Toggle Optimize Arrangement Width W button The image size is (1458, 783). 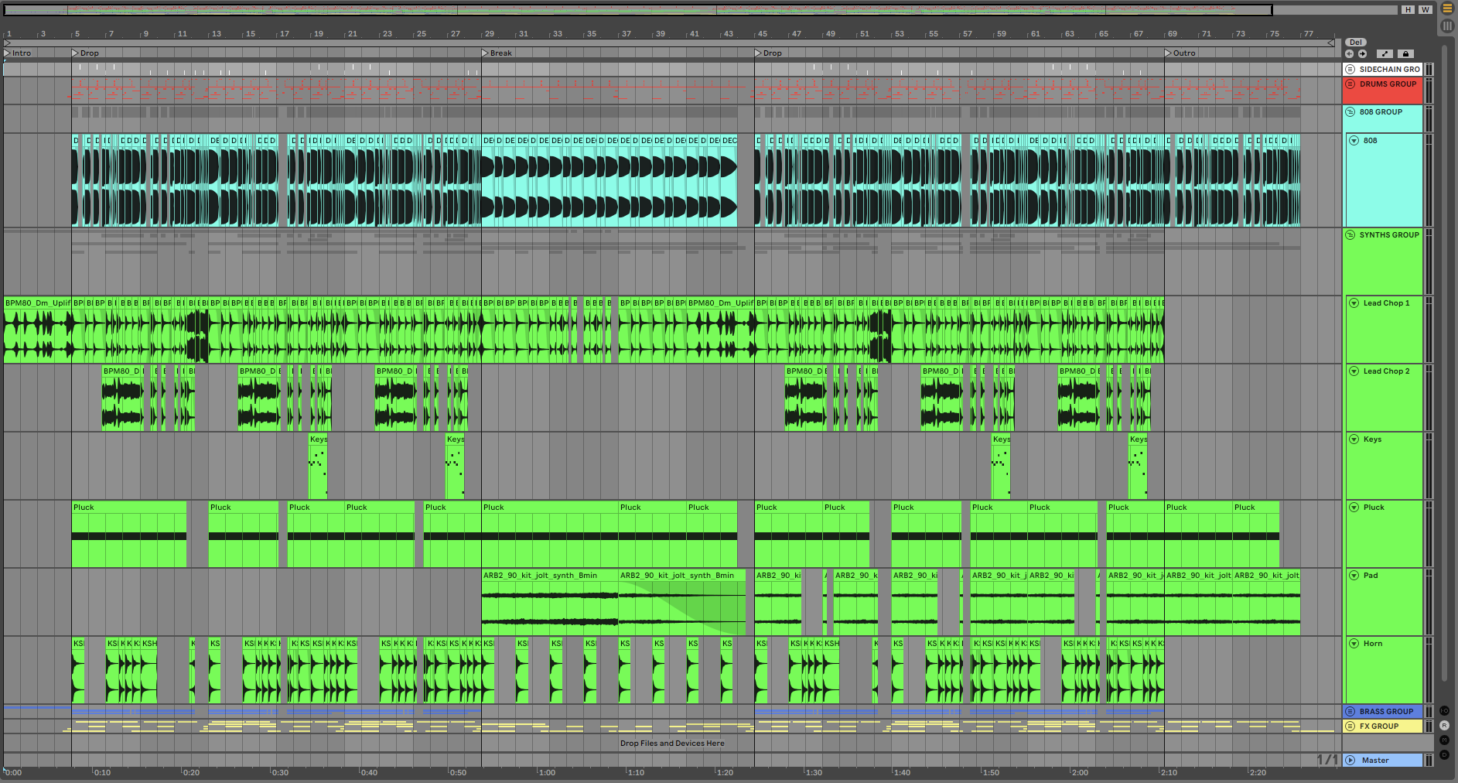pos(1425,10)
